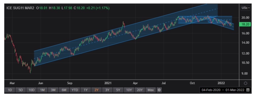Image resolution: width=264 pixels, height=97 pixels.
Task: Click the Sep time axis label
Action: [69, 83]
